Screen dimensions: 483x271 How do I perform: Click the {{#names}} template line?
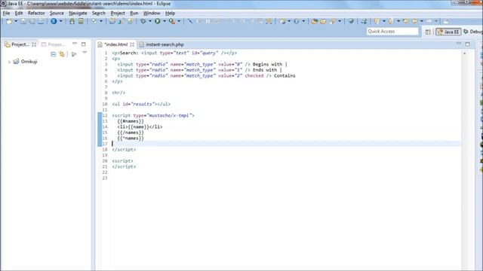(x=131, y=121)
